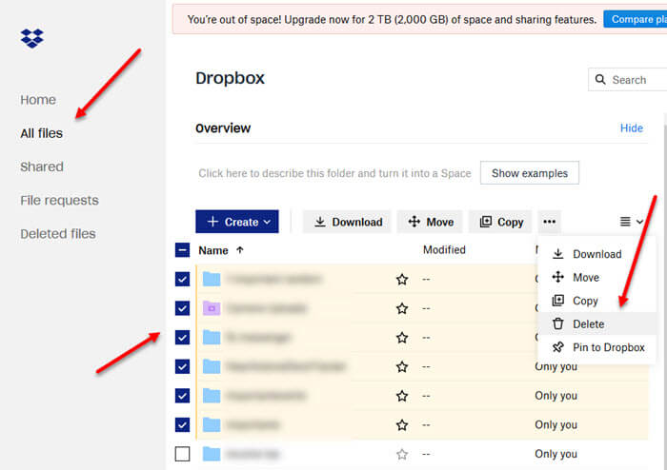The height and width of the screenshot is (470, 667).
Task: Uncheck the fifth folder row checkbox
Action: (x=183, y=396)
